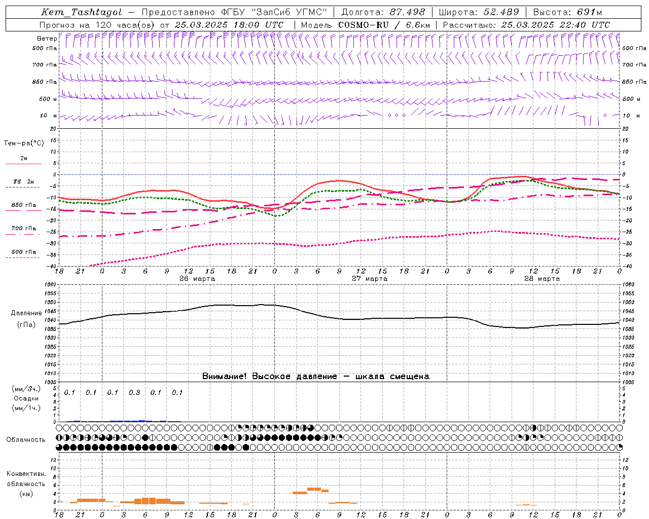Click the (мм/3ч.) unit label
Screen dimensions: 649x519
point(26,389)
